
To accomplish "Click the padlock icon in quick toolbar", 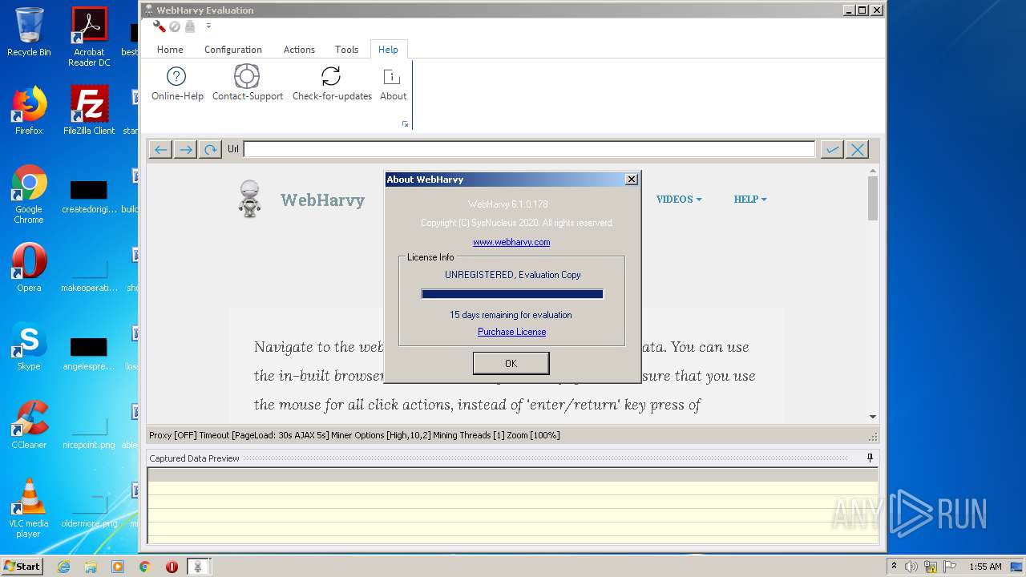I will 190,26.
